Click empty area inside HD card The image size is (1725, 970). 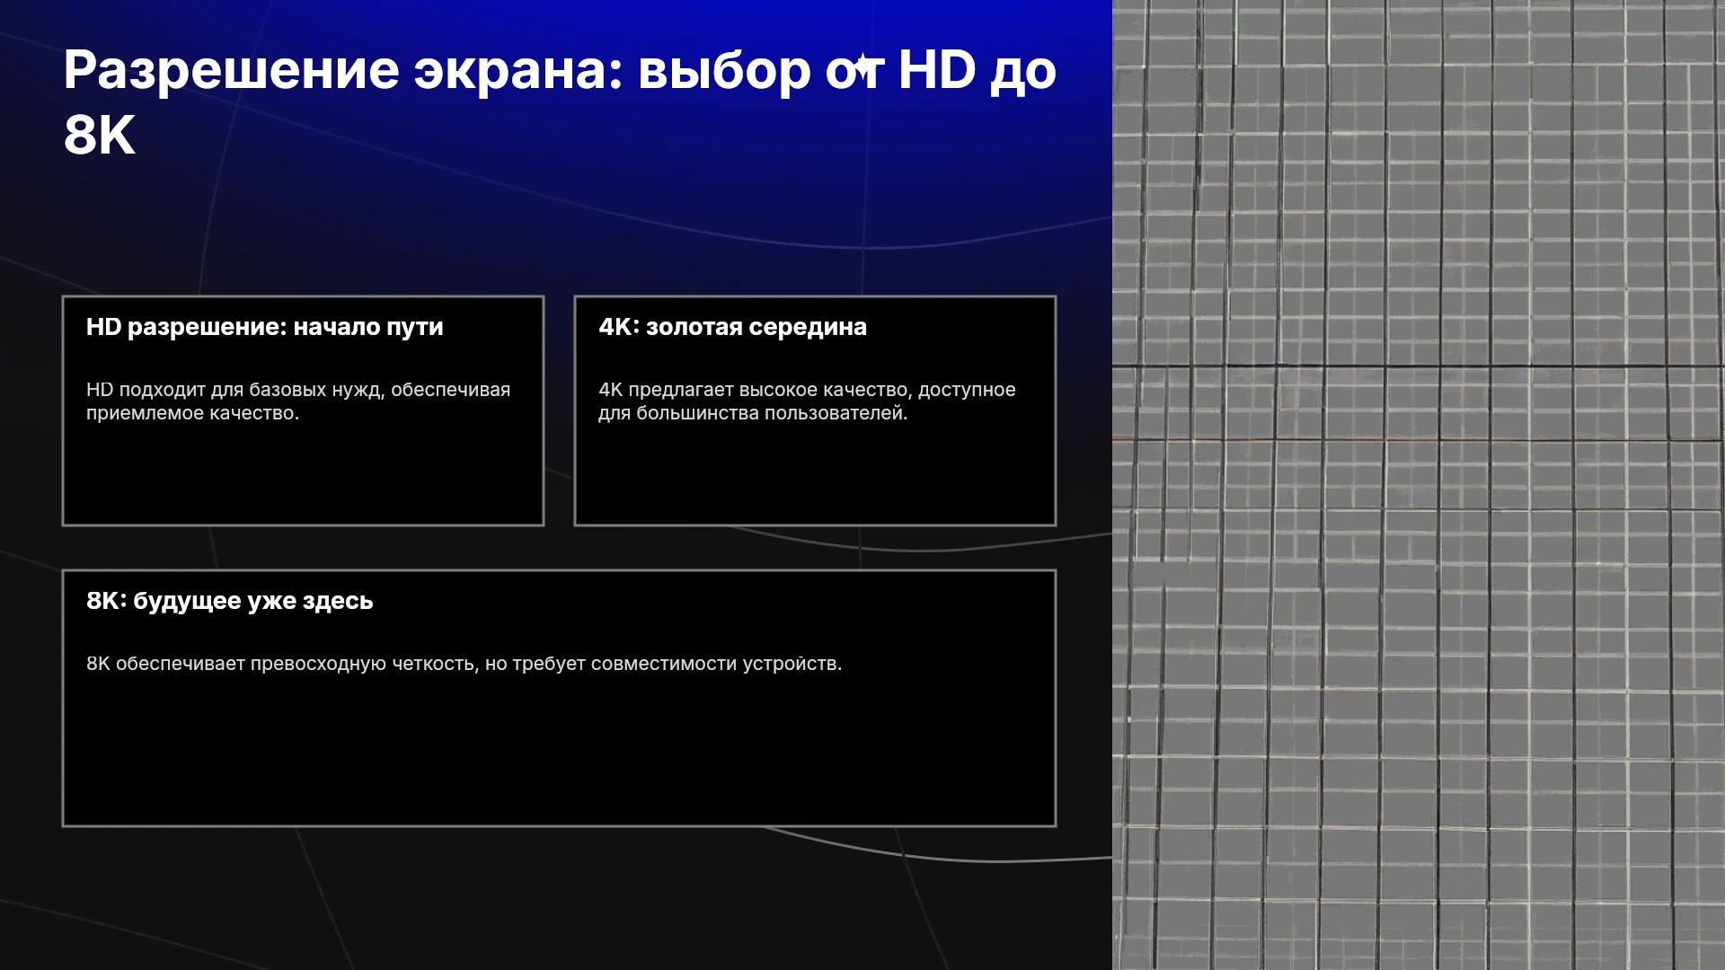click(x=303, y=476)
